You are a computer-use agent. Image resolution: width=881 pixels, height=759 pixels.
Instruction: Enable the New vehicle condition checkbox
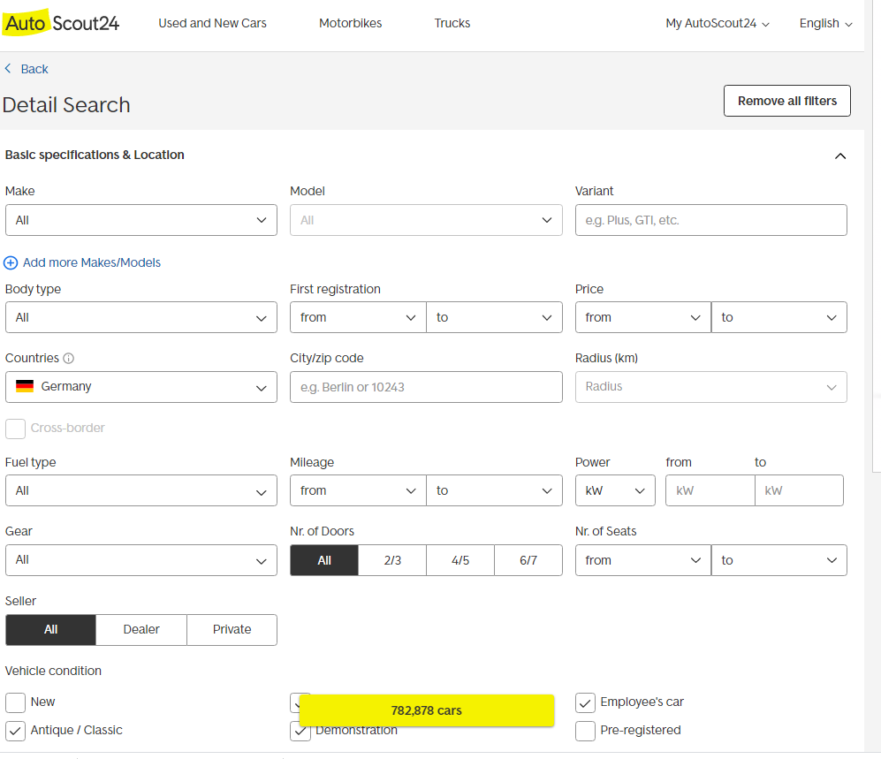tap(15, 702)
